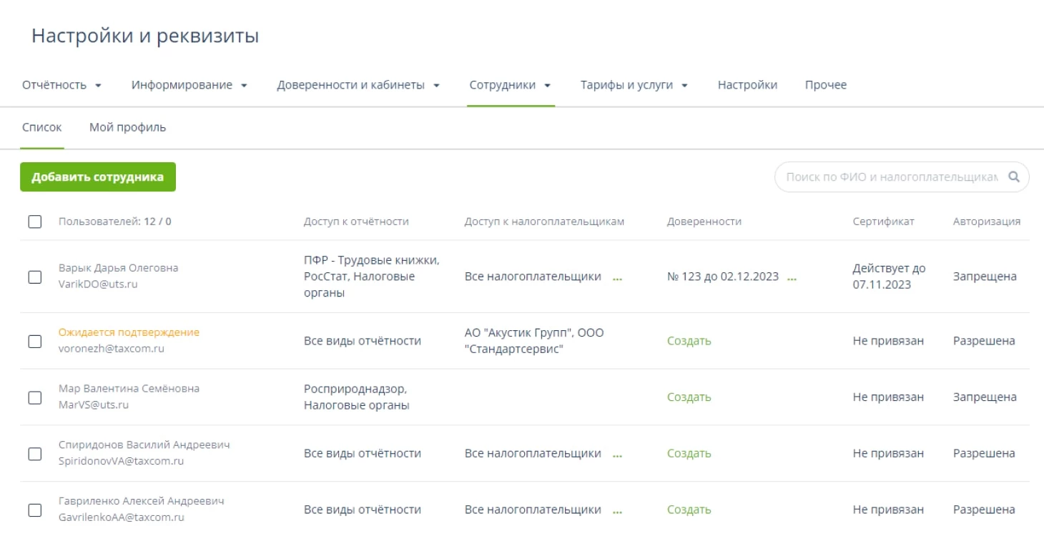Click the Ожидается подтверждение status text

[129, 332]
